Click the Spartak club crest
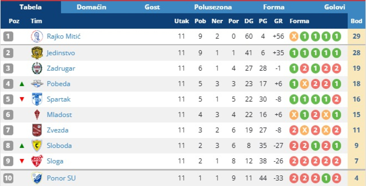366x186 pixels. pyautogui.click(x=37, y=99)
